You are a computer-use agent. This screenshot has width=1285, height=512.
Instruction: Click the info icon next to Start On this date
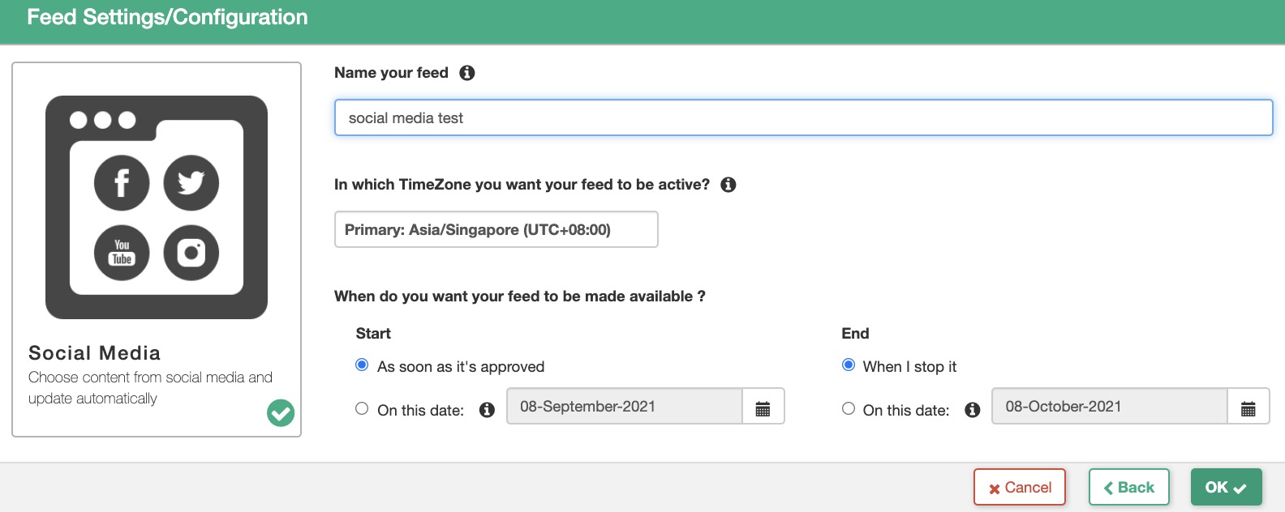tap(487, 410)
